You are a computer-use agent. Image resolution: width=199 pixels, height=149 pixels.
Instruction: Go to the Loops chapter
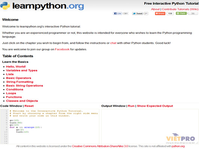(11, 93)
